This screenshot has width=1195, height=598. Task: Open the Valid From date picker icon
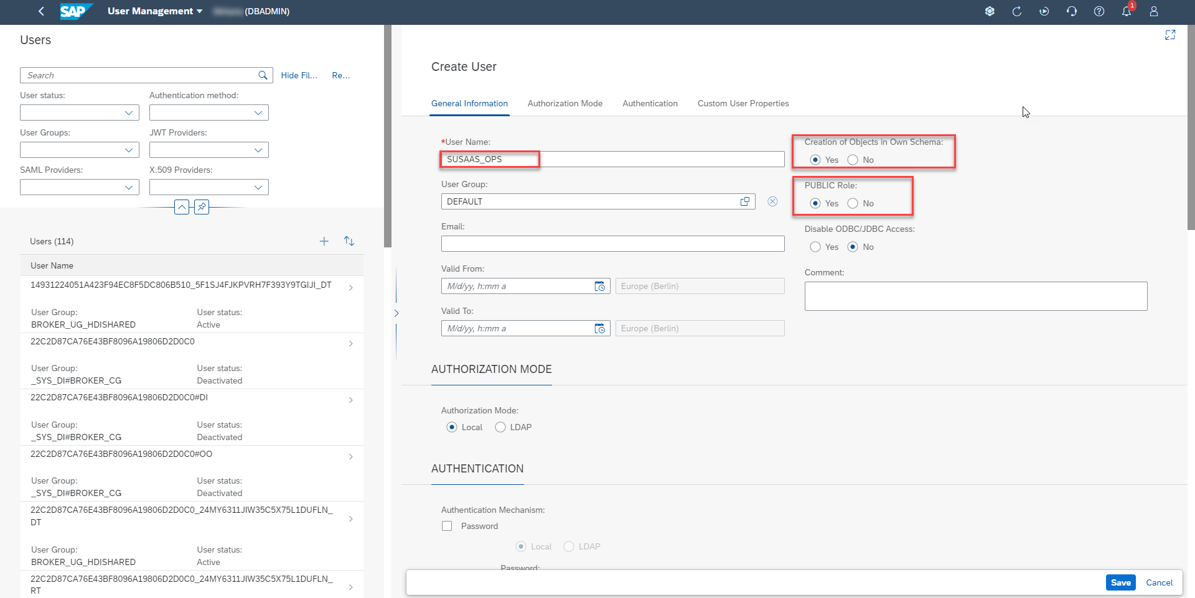(x=600, y=286)
